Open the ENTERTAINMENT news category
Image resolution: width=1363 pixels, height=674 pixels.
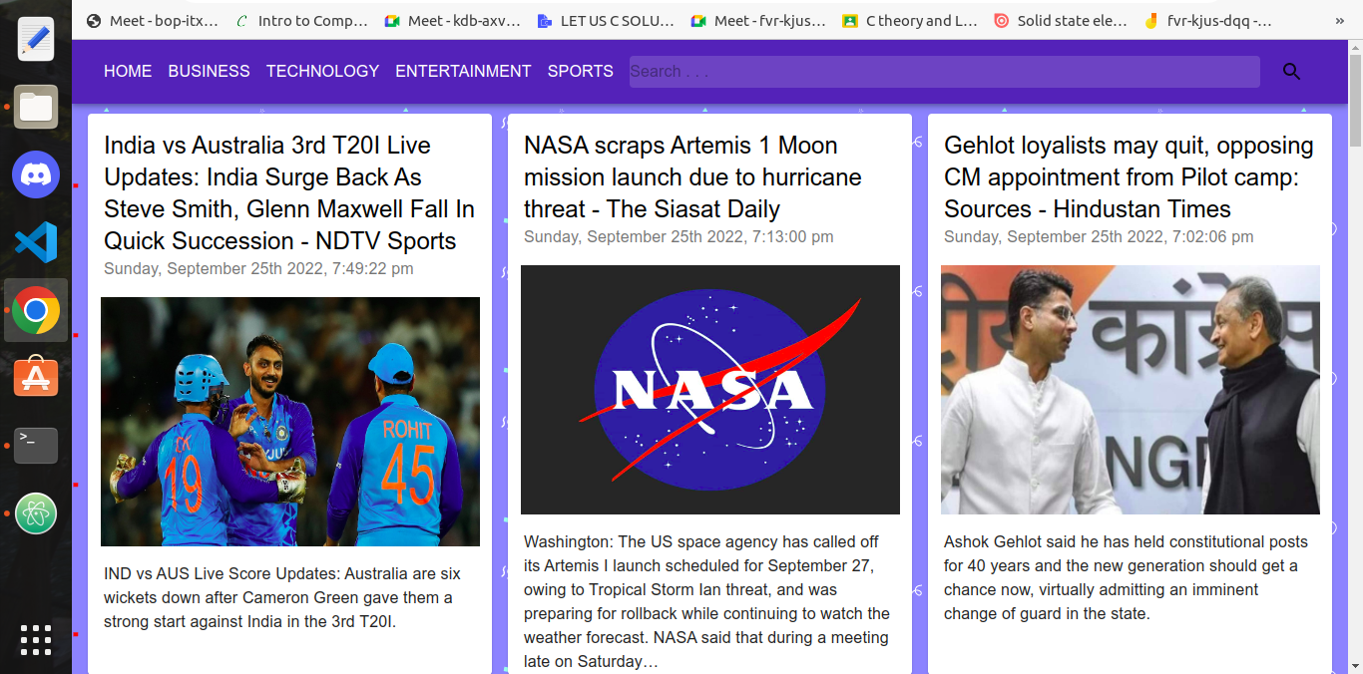[x=463, y=72]
